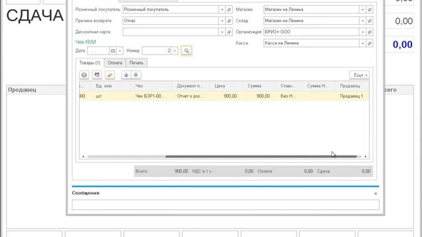This screenshot has height=237, width=422.
Task: Move the row up with arrow icon
Action: click(126, 75)
